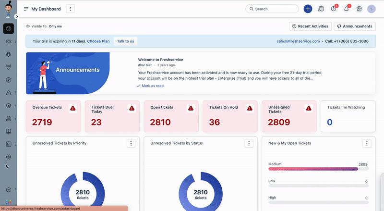Image resolution: width=384 pixels, height=211 pixels.
Task: Open the Unassigned Tickets 2809 card
Action: [x=289, y=116]
